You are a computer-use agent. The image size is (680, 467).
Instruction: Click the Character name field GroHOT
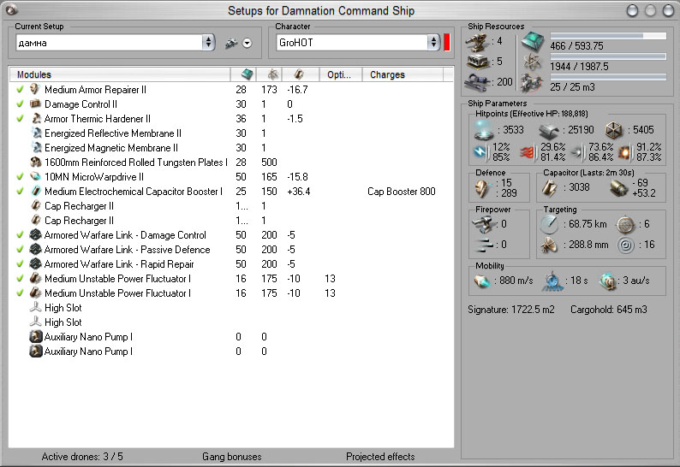(352, 43)
